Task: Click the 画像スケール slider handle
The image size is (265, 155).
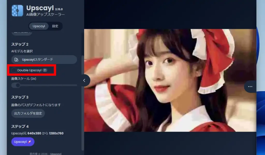Action: pyautogui.click(x=18, y=85)
